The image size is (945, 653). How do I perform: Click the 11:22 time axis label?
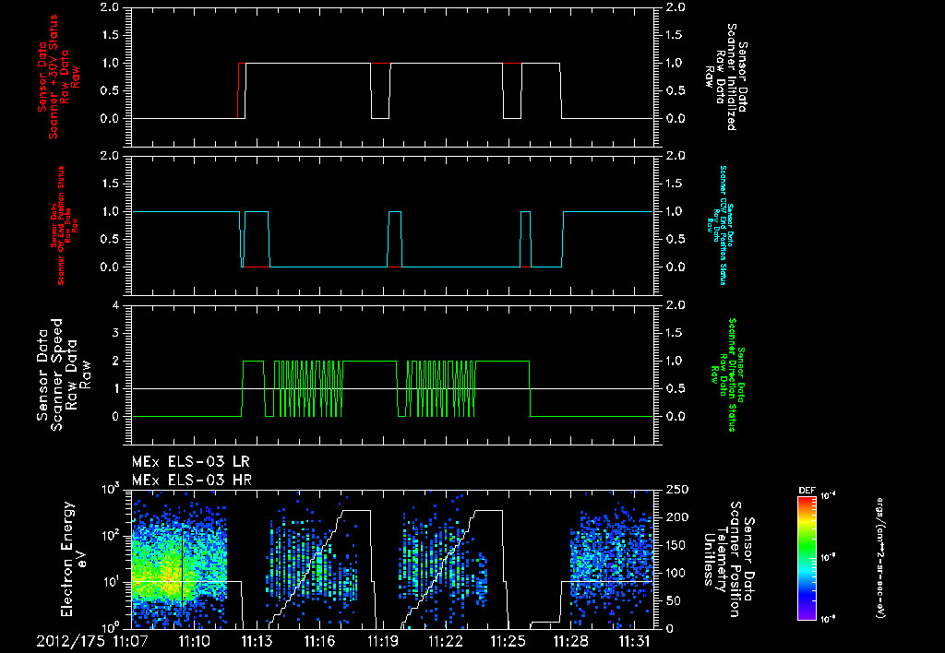coord(446,641)
